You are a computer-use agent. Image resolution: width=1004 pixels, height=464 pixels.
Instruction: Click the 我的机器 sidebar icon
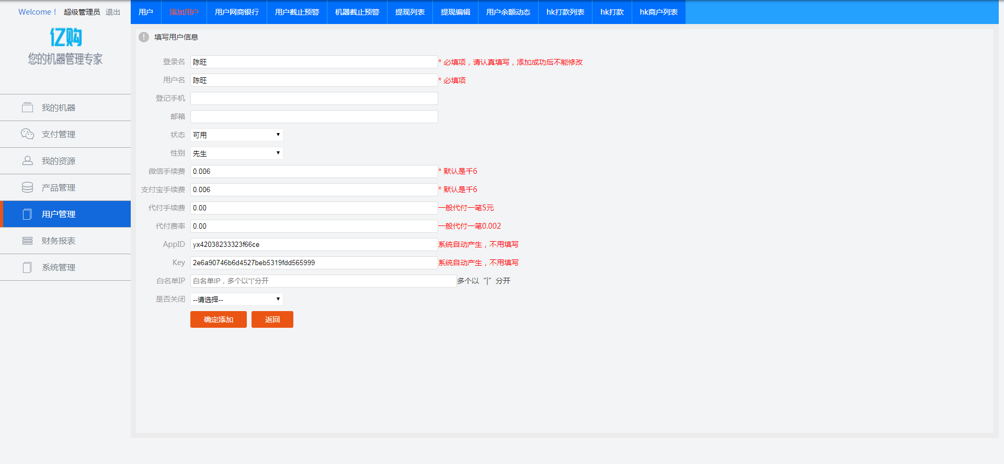pos(27,108)
